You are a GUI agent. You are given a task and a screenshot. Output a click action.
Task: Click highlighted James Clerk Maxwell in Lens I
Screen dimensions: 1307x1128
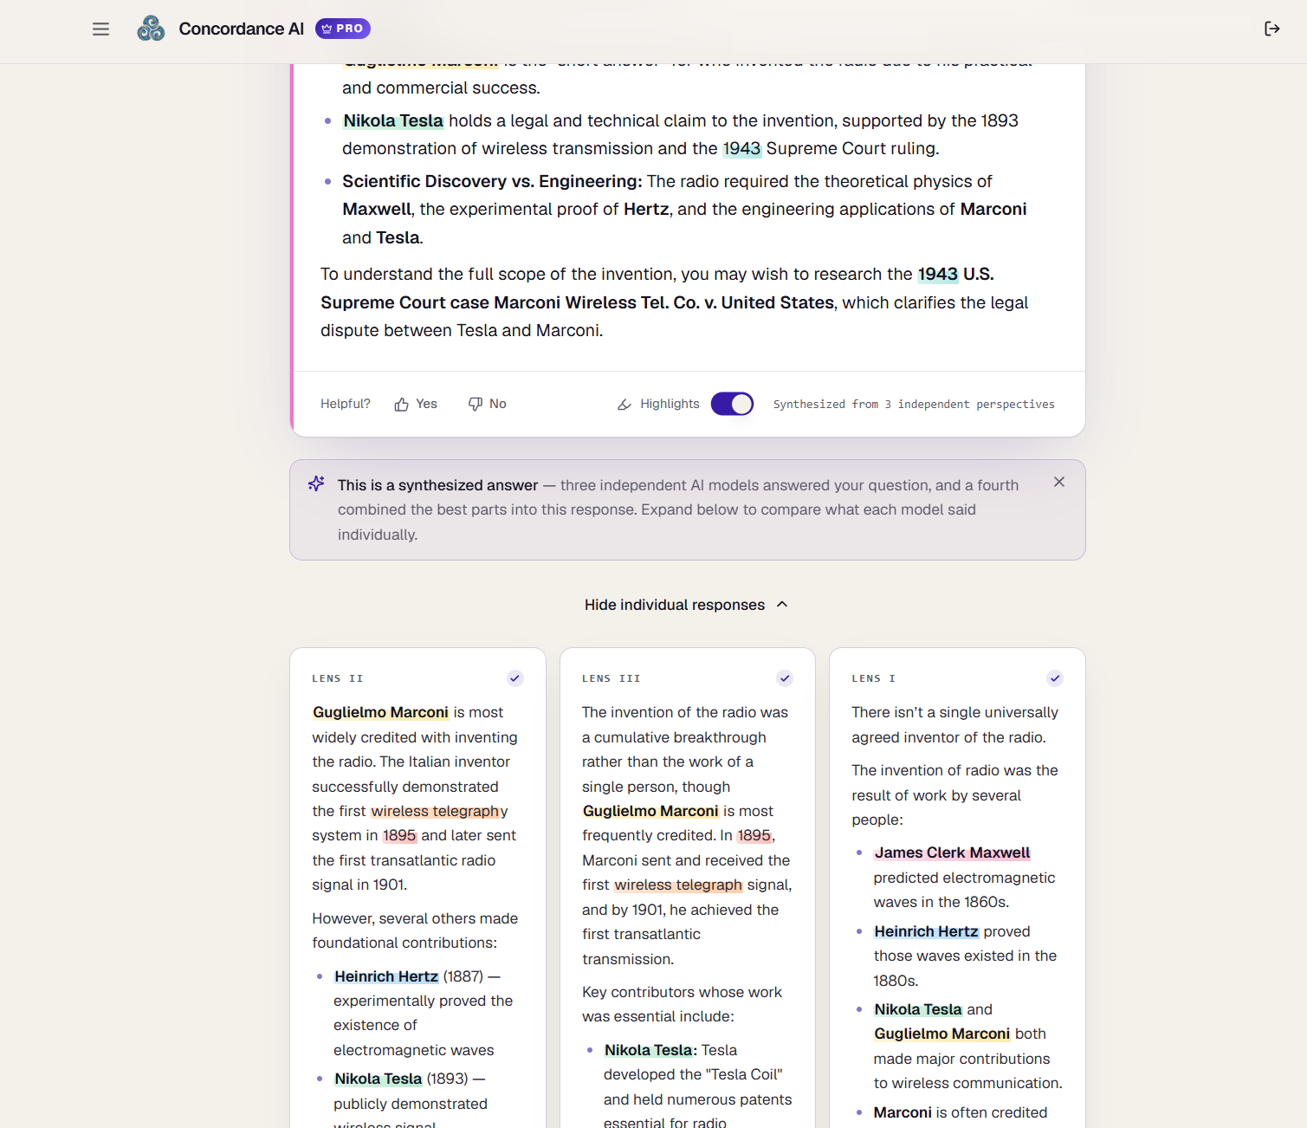[952, 852]
